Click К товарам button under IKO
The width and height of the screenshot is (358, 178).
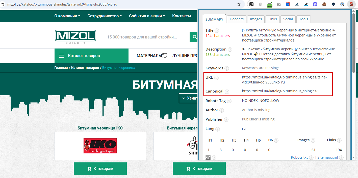(100, 168)
